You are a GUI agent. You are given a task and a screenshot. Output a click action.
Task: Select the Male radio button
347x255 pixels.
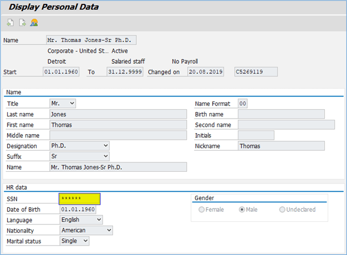pos(242,210)
